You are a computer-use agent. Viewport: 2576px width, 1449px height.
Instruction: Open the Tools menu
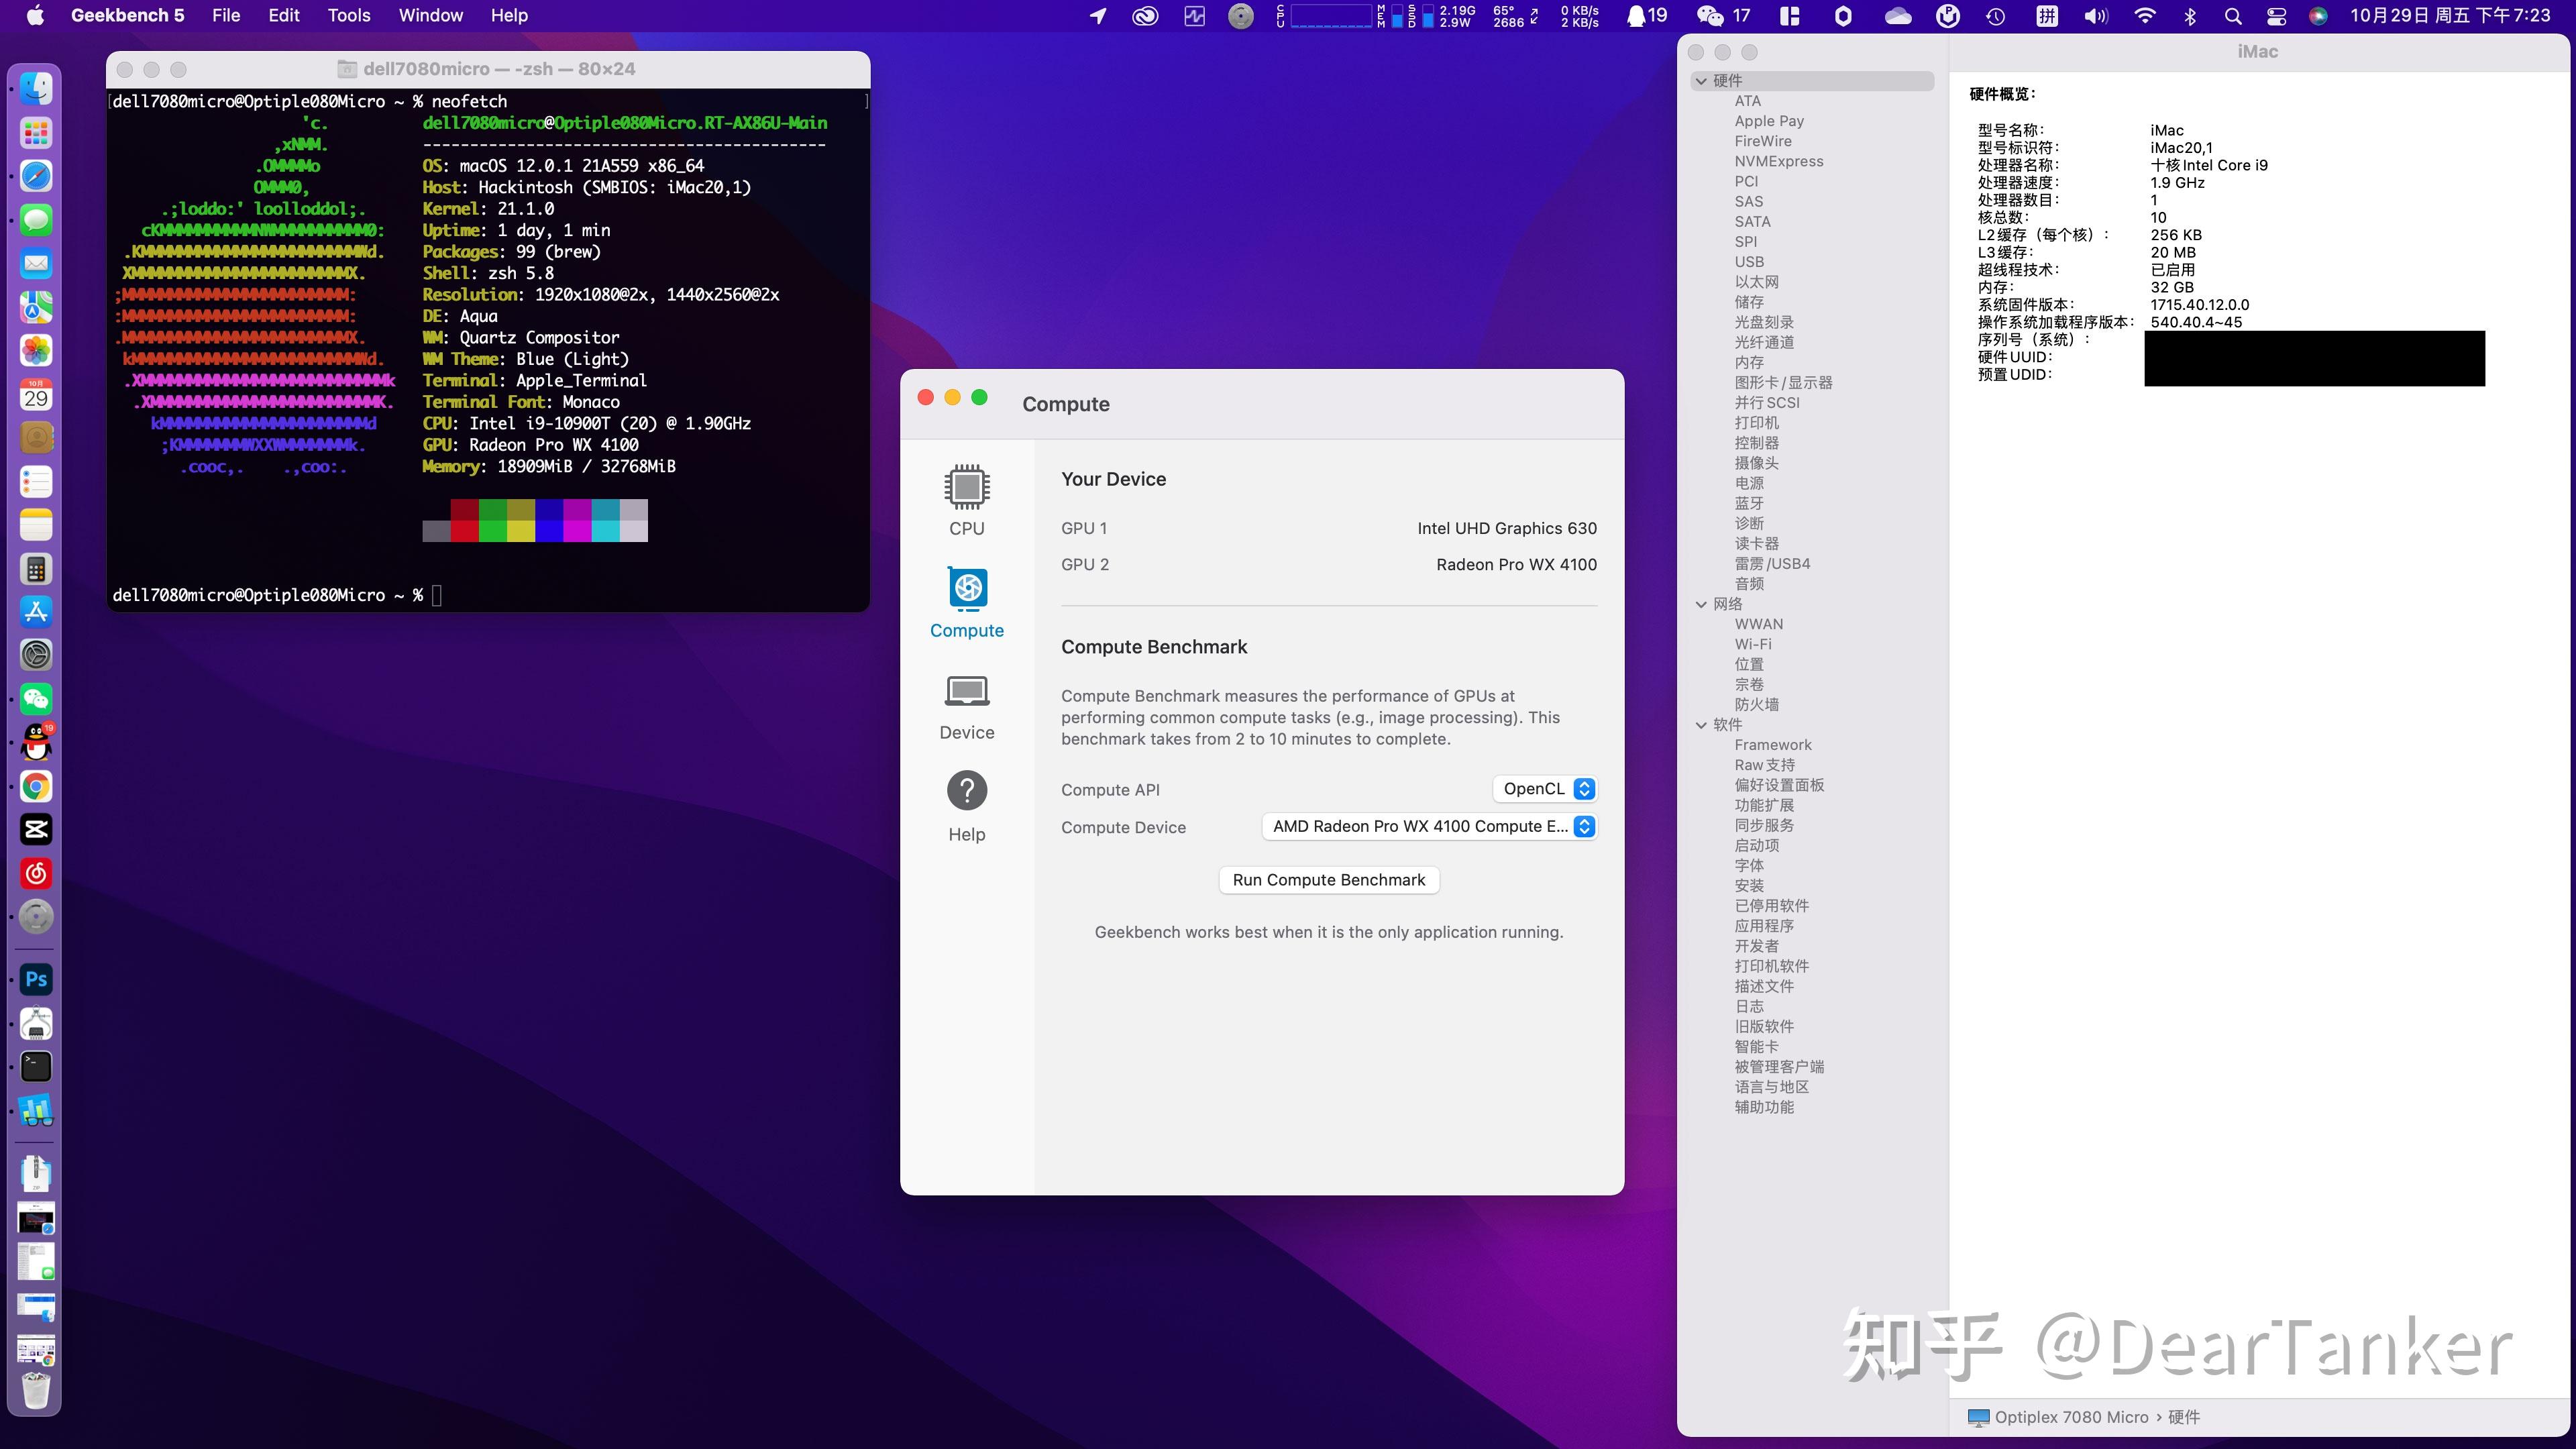click(x=349, y=15)
